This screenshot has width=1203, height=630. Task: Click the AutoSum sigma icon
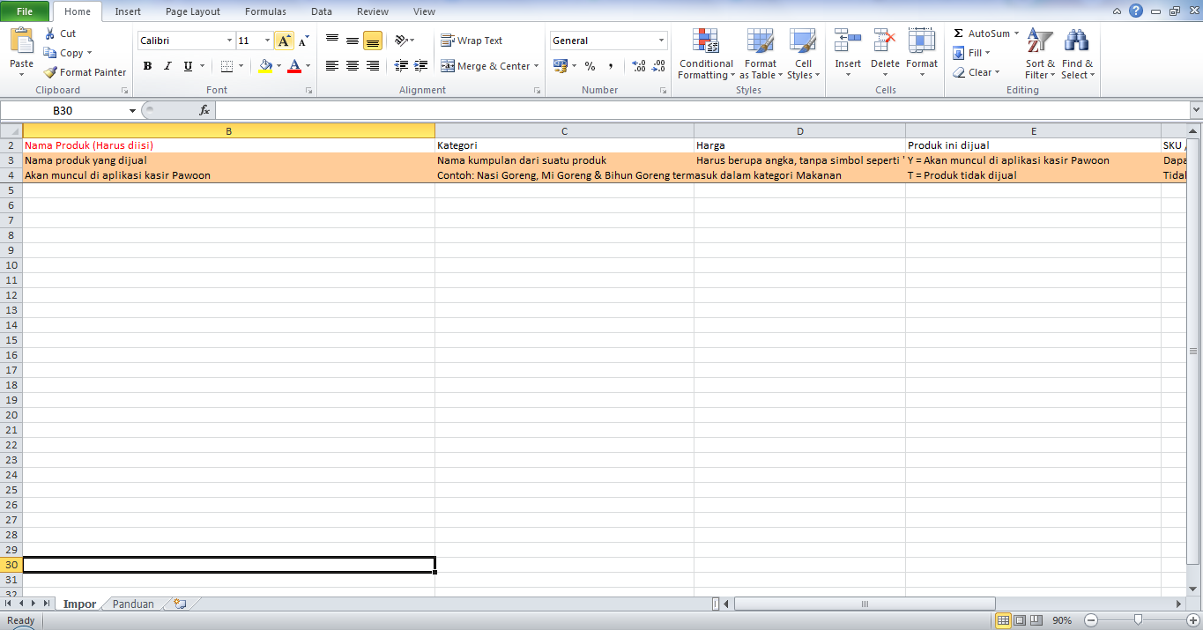(958, 33)
